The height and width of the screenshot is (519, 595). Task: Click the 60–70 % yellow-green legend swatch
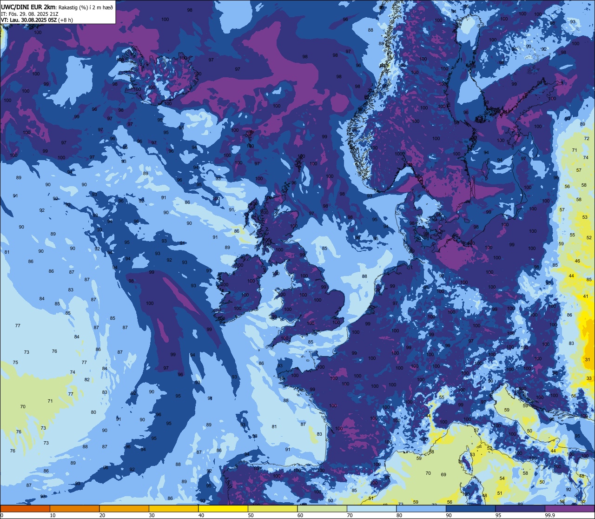click(x=322, y=508)
